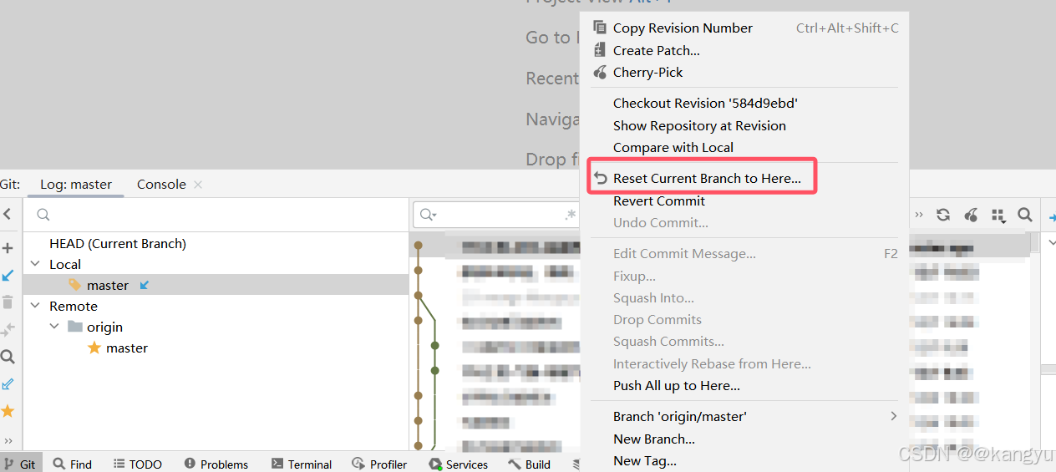Open the Problems tool window
This screenshot has width=1056, height=472.
216,464
